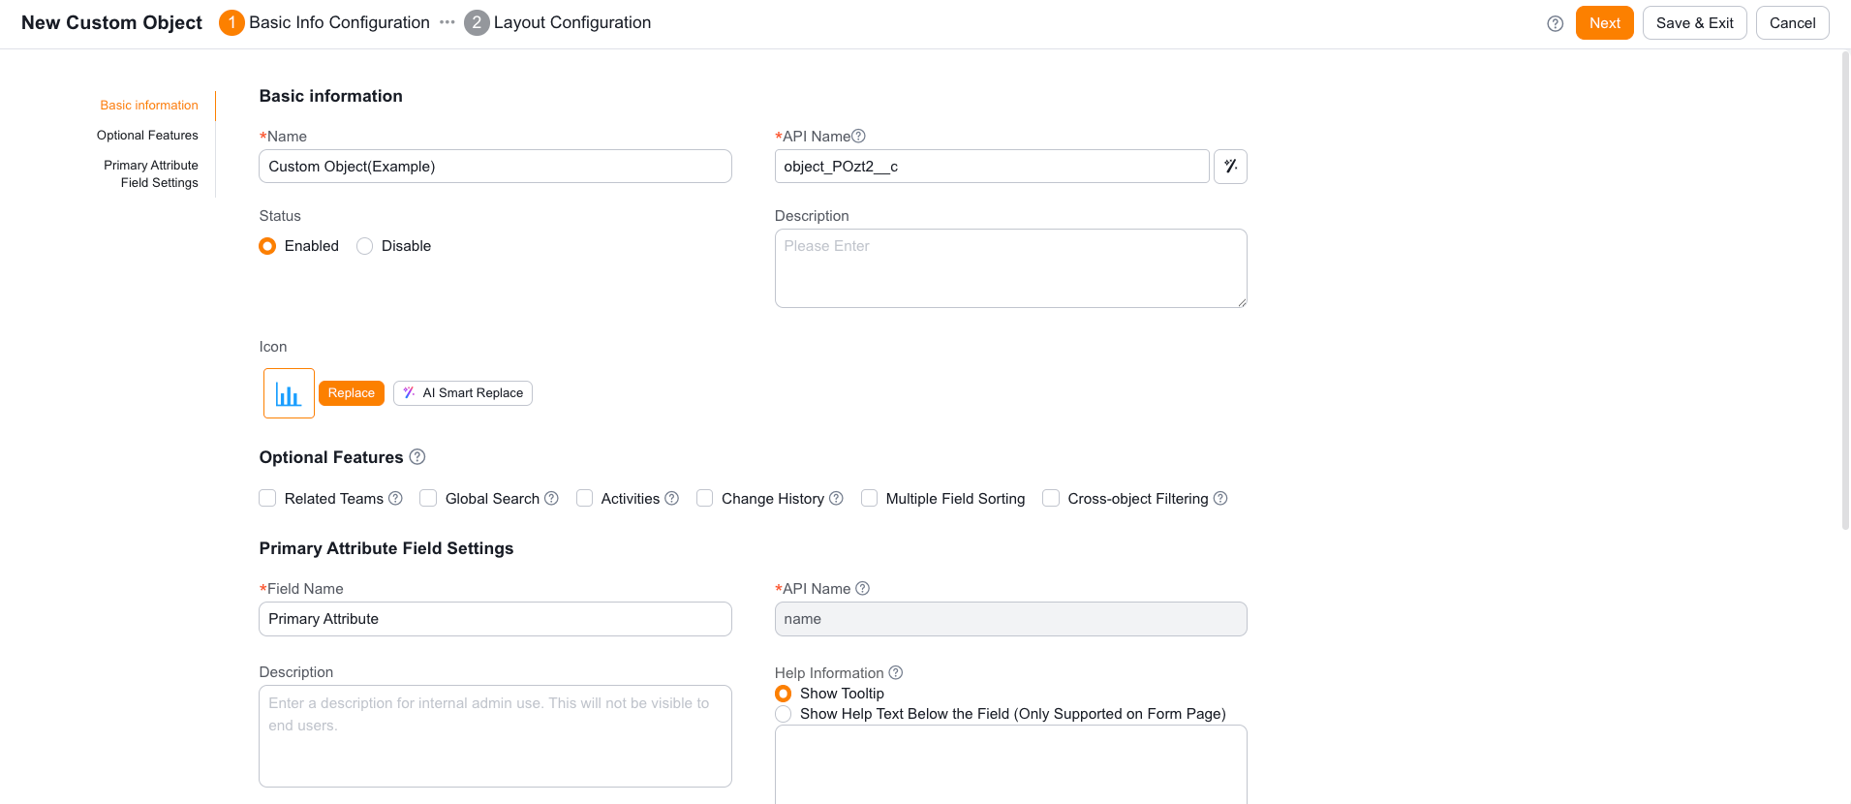Show Related Teams help tooltip icon
The width and height of the screenshot is (1851, 804).
point(395,499)
